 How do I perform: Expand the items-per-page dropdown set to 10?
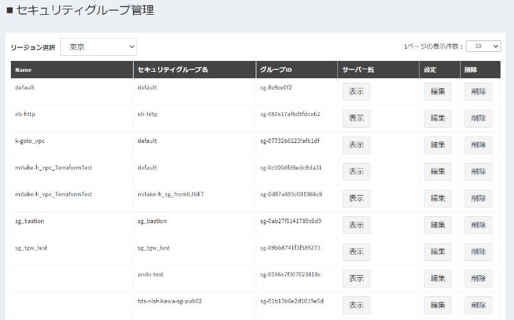pos(483,46)
